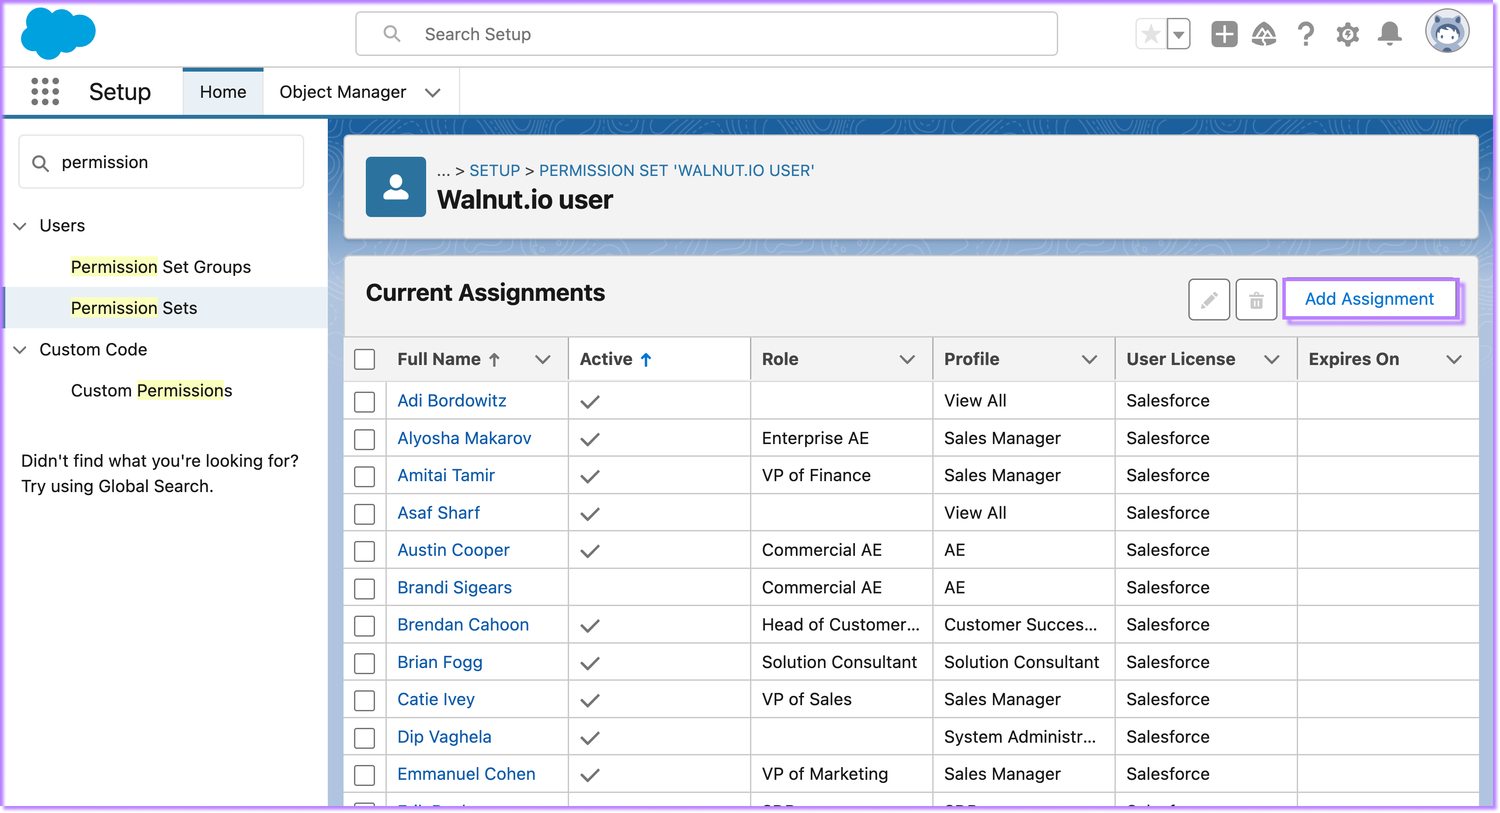
Task: Select the checkbox for Emmanuel Cohen
Action: [365, 775]
